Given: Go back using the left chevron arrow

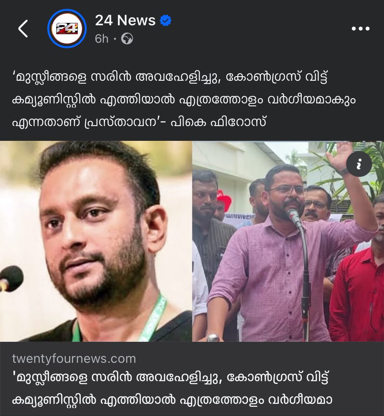Looking at the screenshot, I should pyautogui.click(x=23, y=28).
